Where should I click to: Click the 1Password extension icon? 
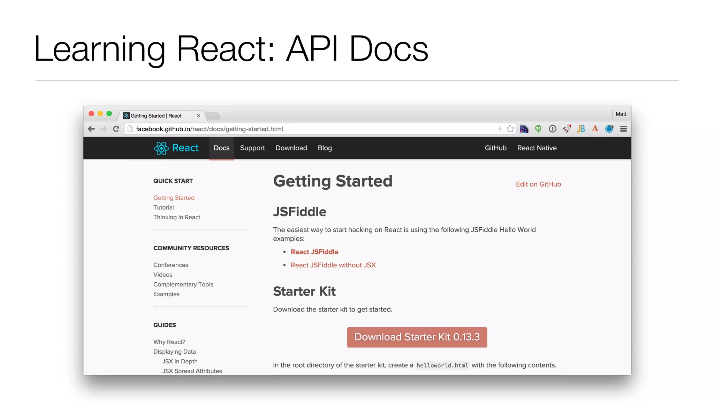pos(552,129)
